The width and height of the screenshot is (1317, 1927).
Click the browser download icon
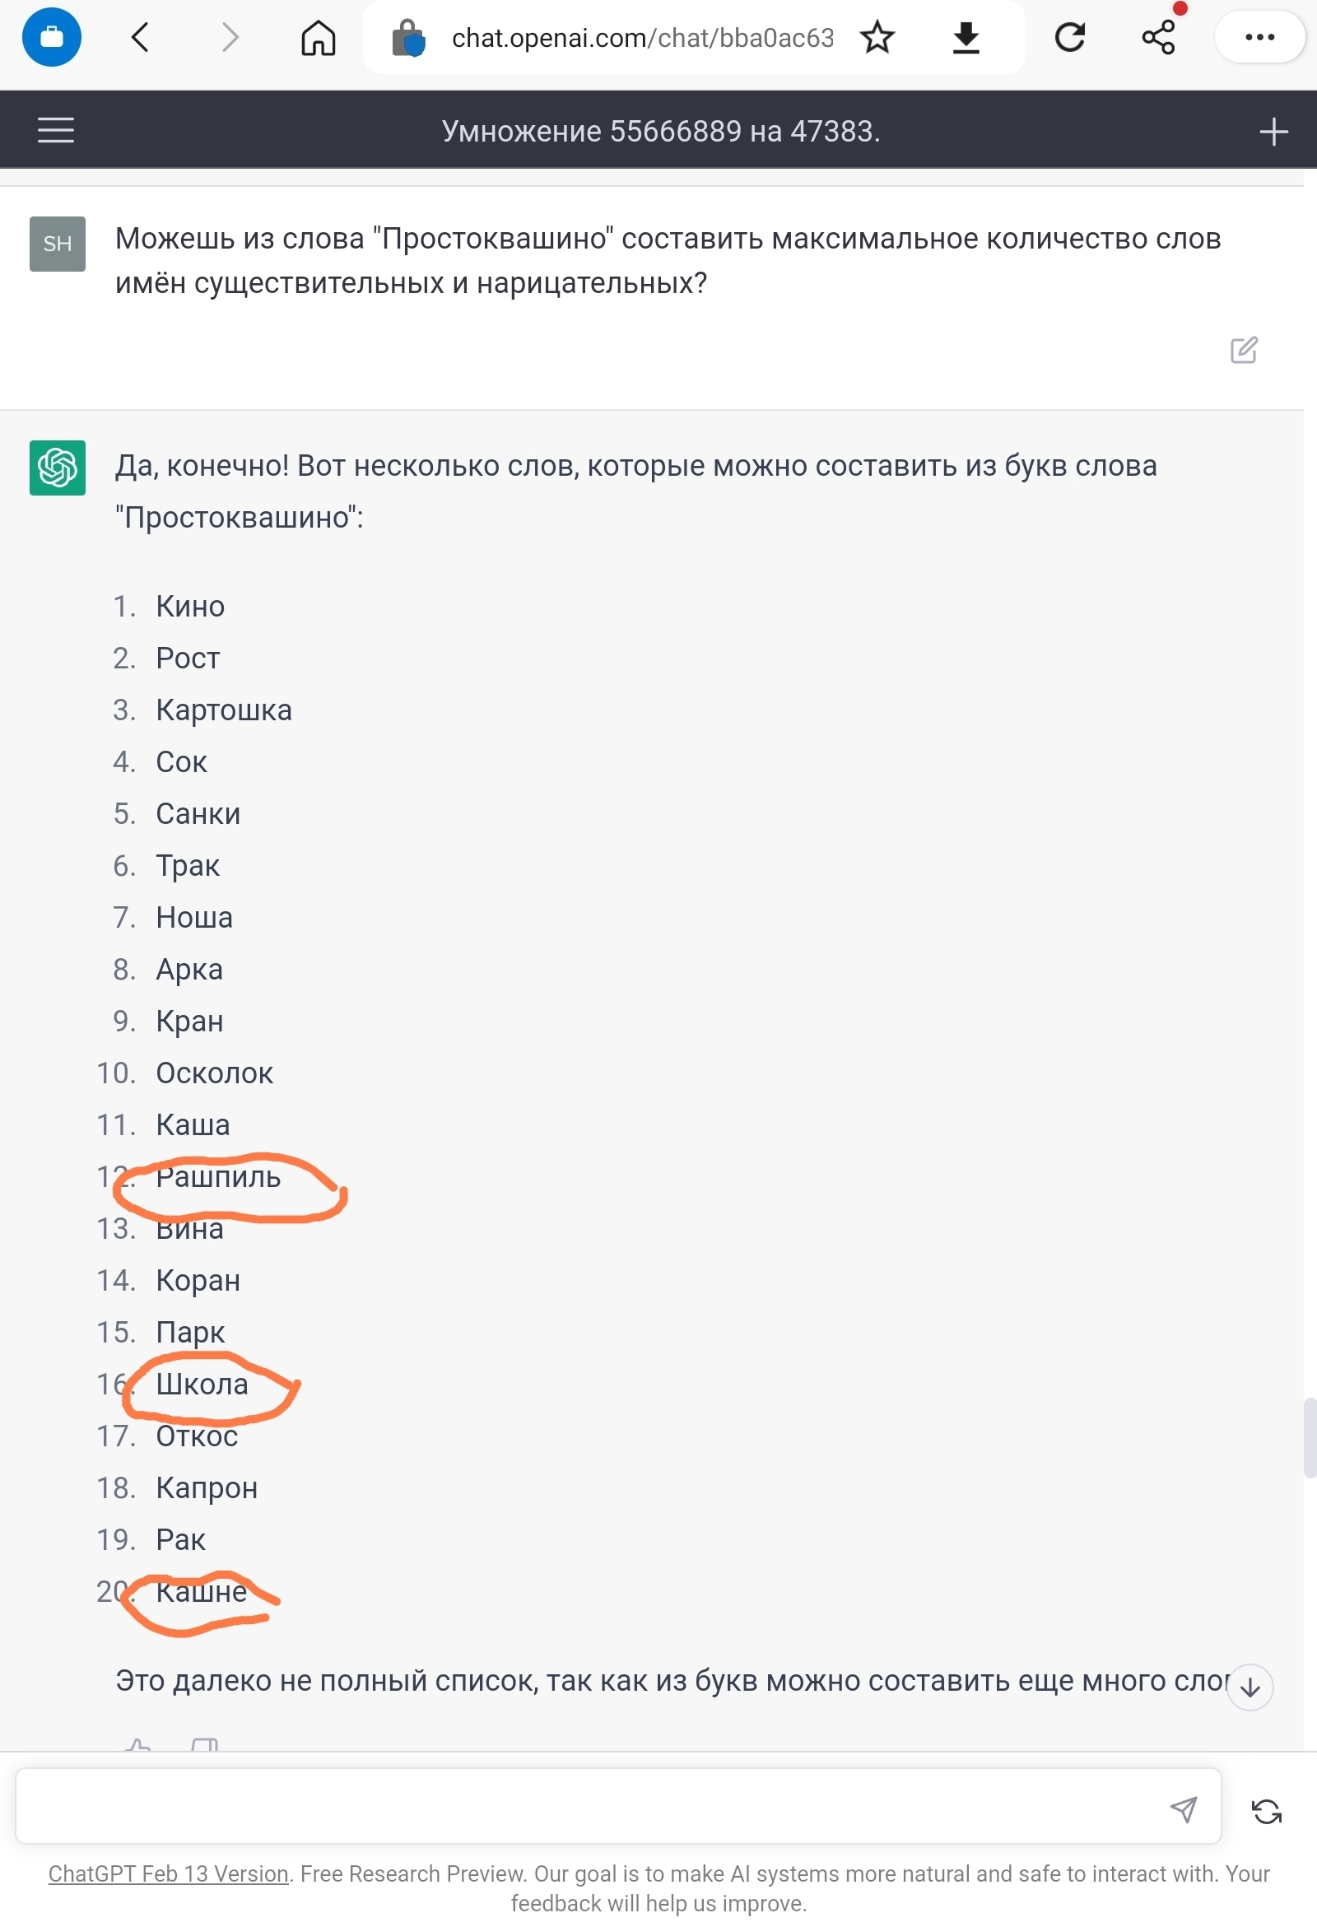tap(966, 38)
